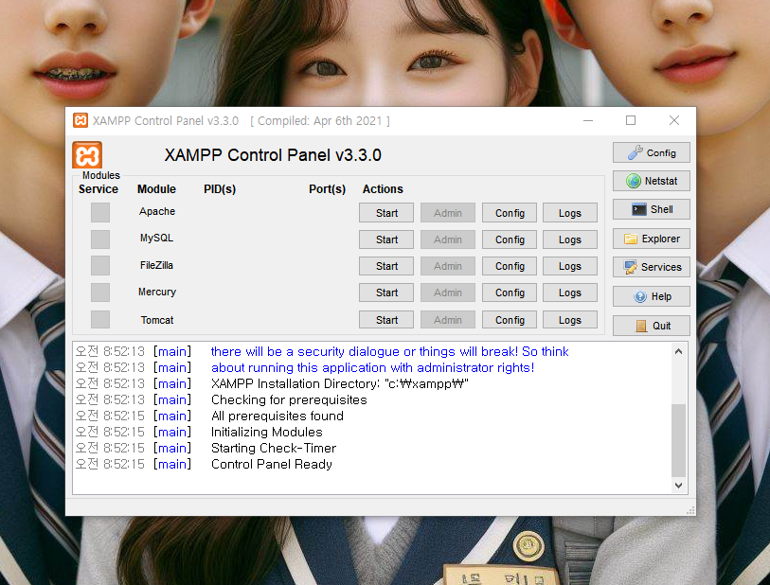Image resolution: width=770 pixels, height=585 pixels.
Task: Click the Actions column header
Action: click(383, 189)
